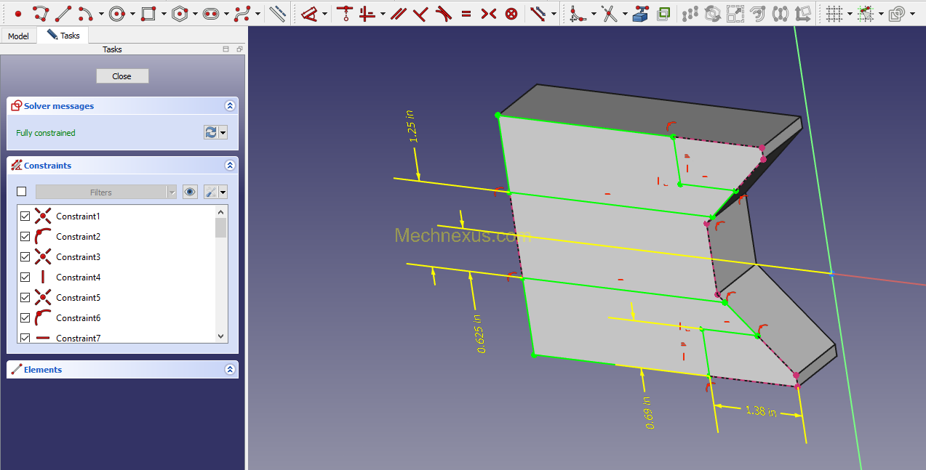This screenshot has width=926, height=470.
Task: Select the Carbon copy tool
Action: pyautogui.click(x=663, y=13)
